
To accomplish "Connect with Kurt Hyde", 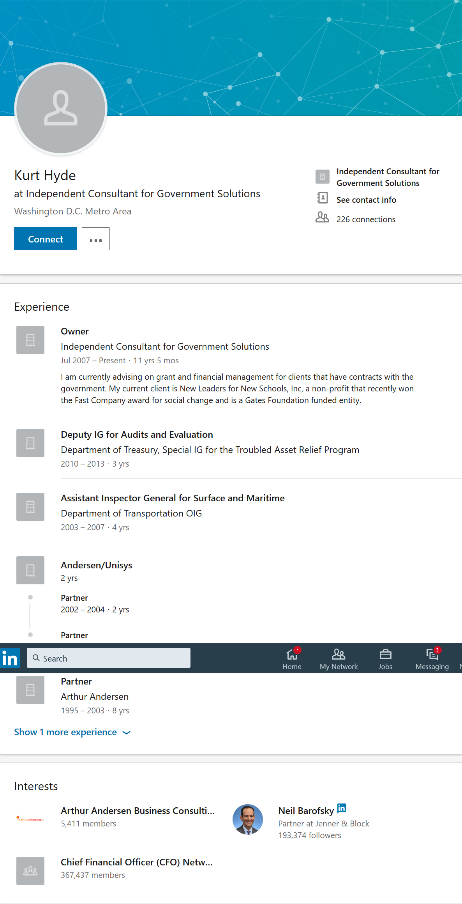I will click(46, 239).
